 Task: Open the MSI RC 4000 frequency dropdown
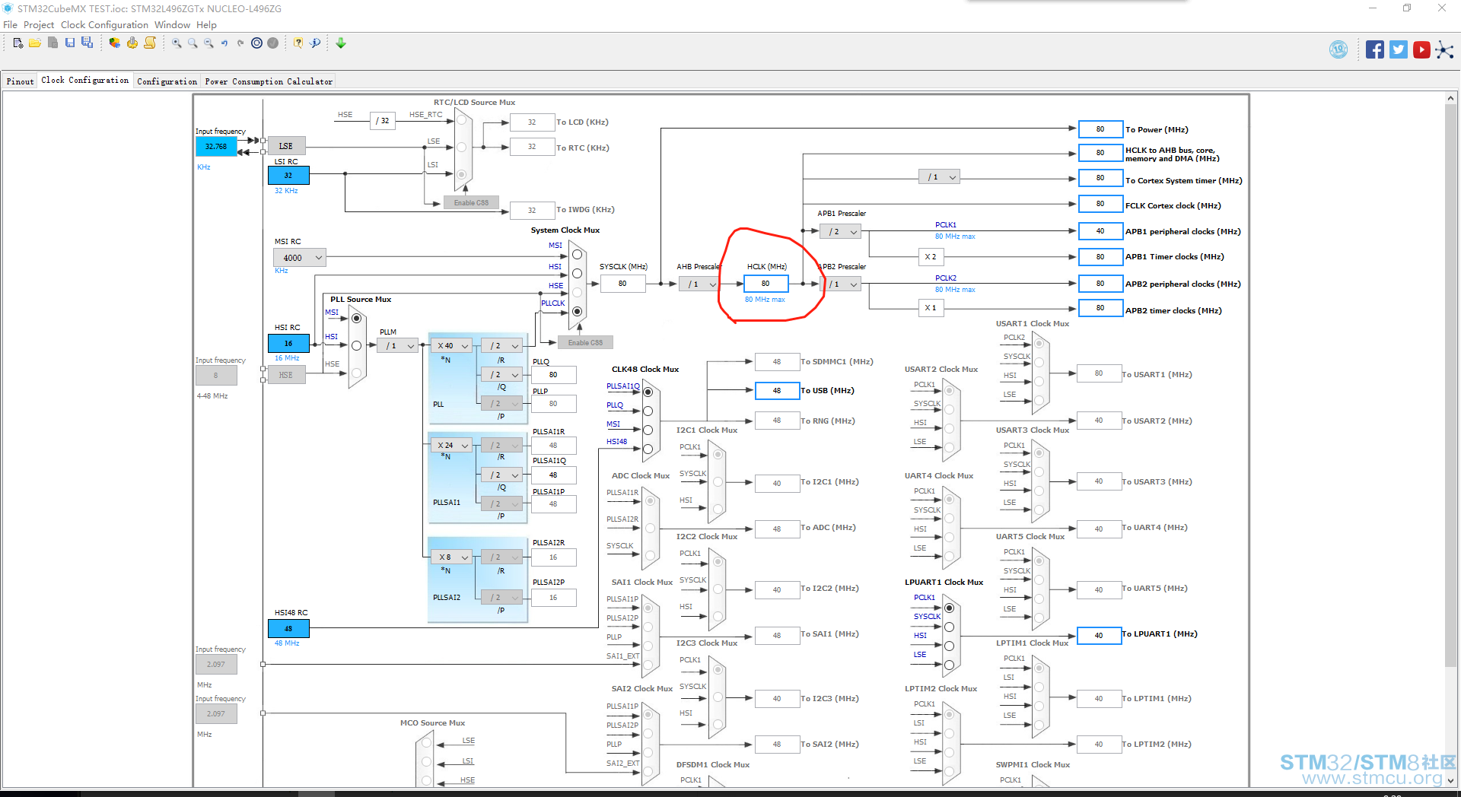(x=300, y=258)
